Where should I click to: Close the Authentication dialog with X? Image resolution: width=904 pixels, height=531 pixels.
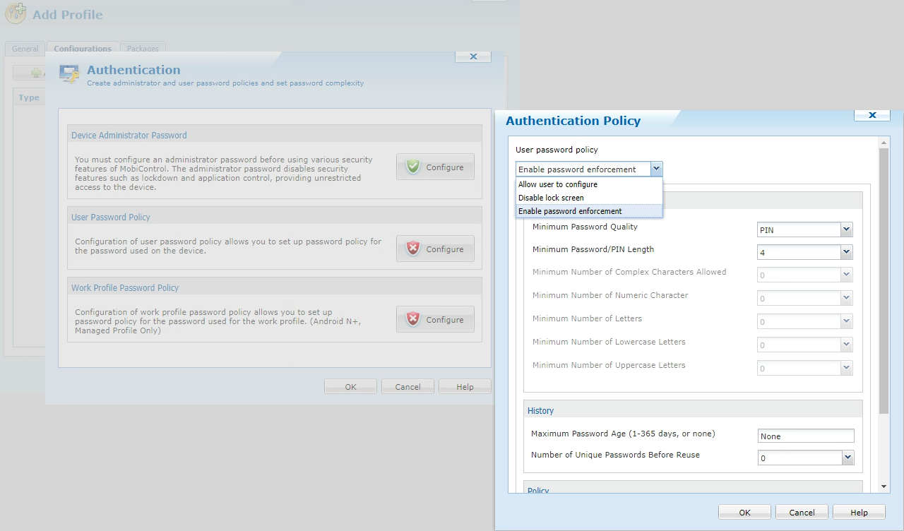473,56
